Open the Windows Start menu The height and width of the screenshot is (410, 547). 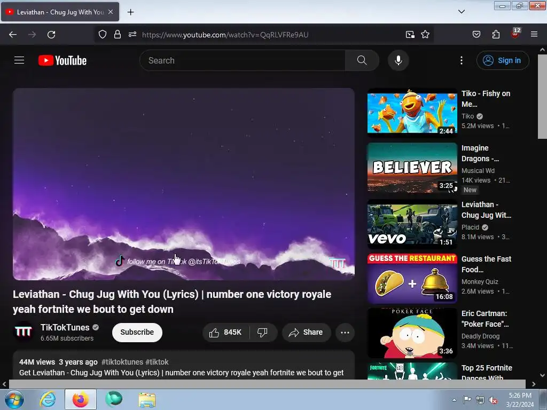pyautogui.click(x=14, y=399)
